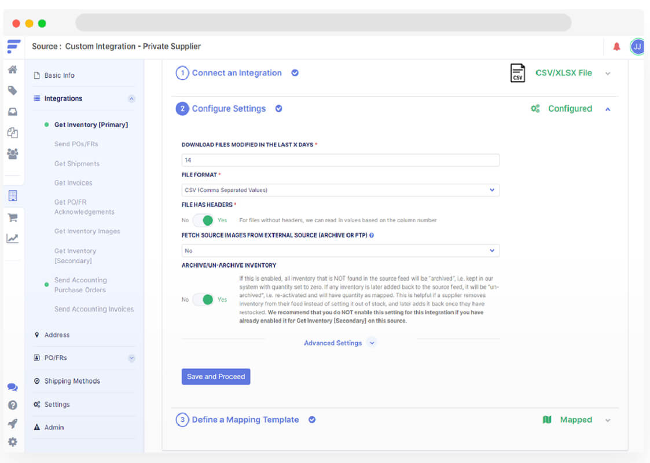
Task: Open the shopping cart icon in rail
Action: coord(13,217)
